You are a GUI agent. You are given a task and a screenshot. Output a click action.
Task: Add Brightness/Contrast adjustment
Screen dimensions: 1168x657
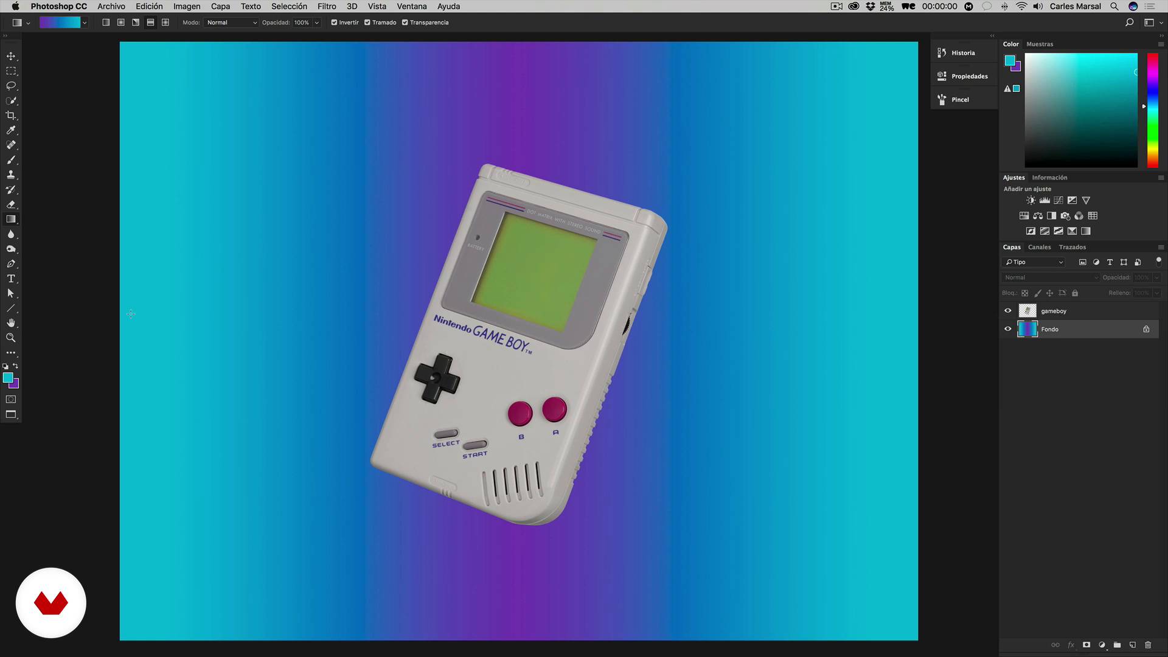coord(1031,200)
